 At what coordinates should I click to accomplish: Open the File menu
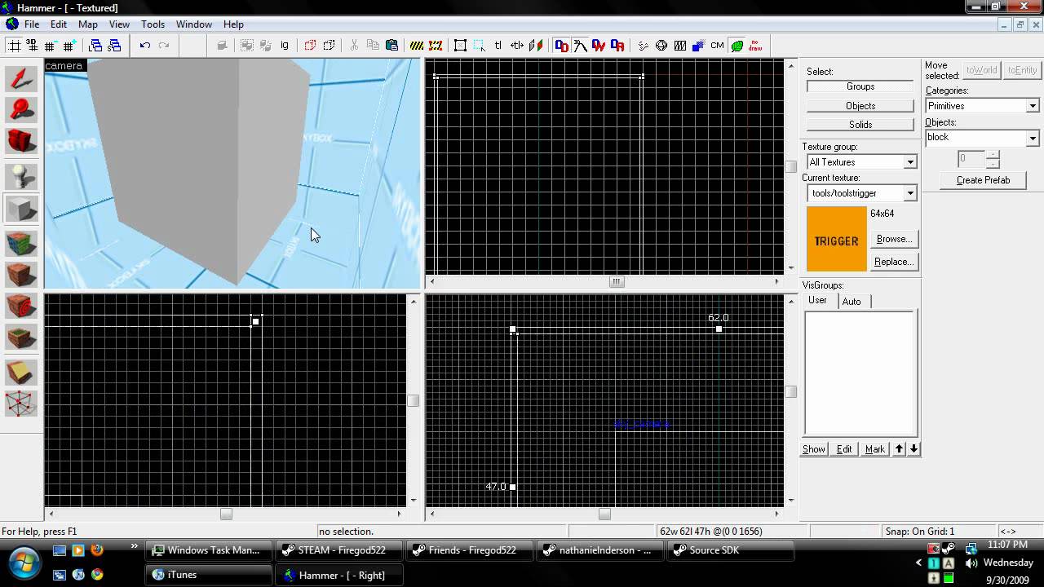click(32, 24)
